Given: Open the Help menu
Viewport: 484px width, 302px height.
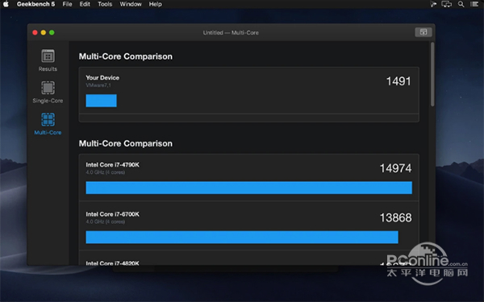Looking at the screenshot, I should [x=155, y=4].
